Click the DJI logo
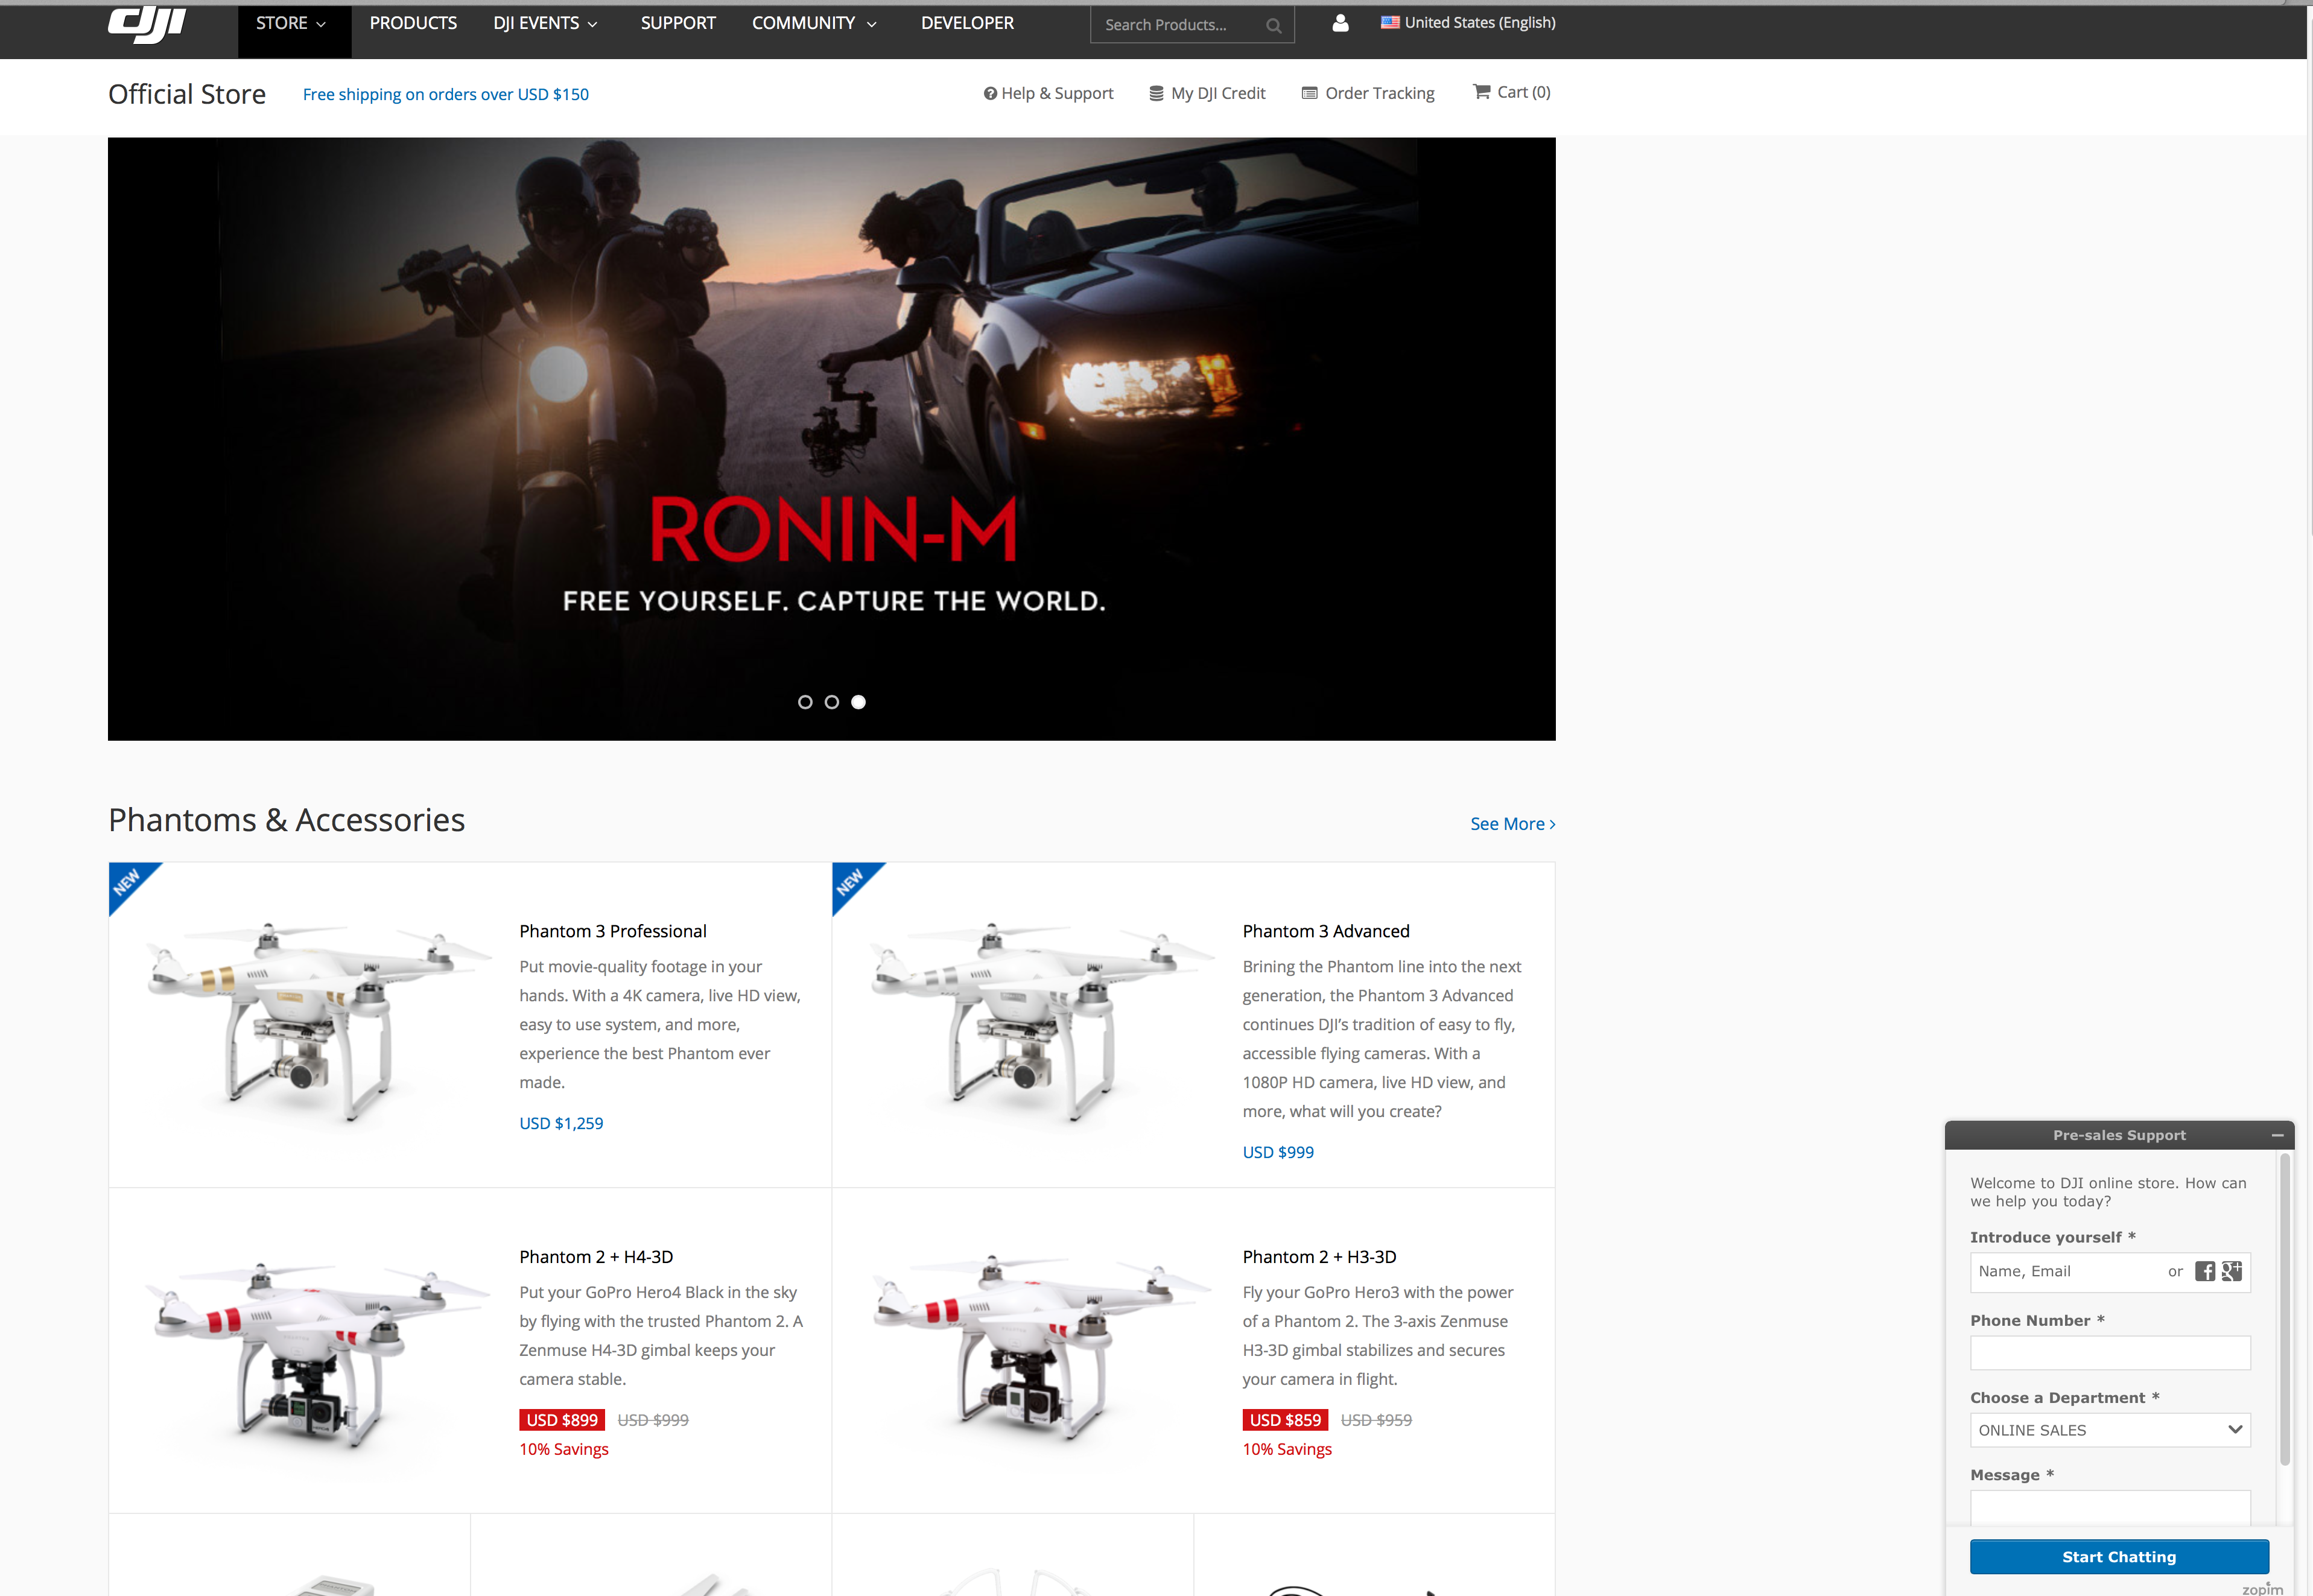Screen dimensions: 2313x1596 click(147, 25)
